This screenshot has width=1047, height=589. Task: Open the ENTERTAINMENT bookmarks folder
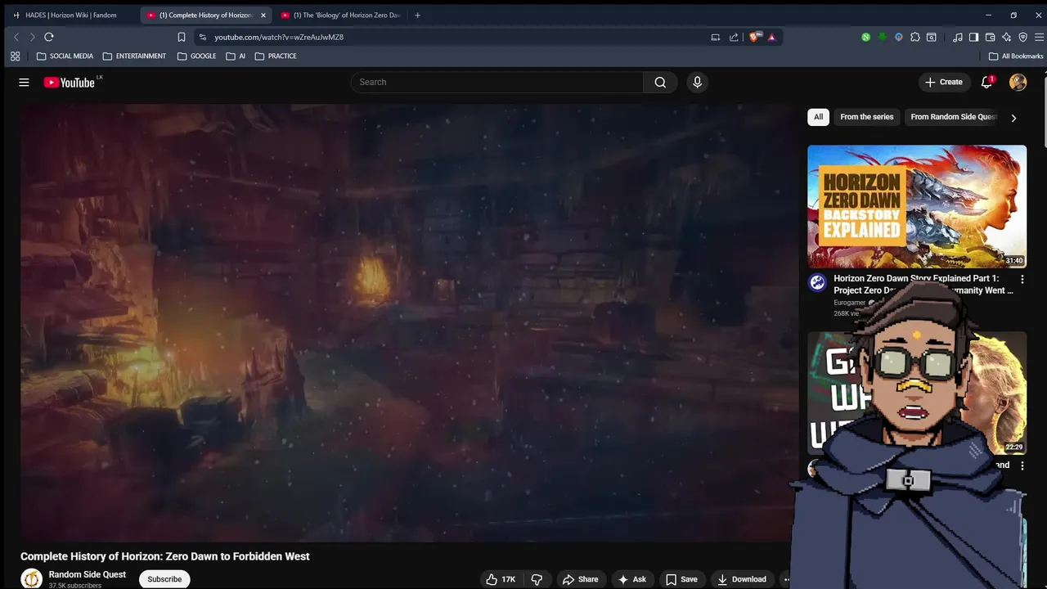[x=134, y=56]
